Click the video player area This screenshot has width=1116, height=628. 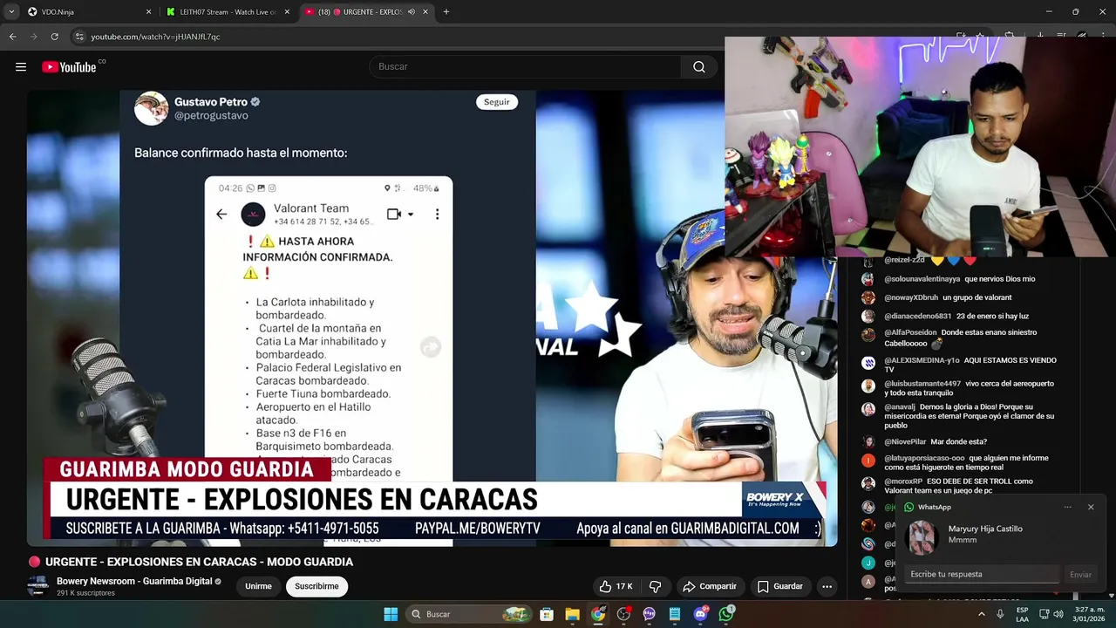(432, 318)
